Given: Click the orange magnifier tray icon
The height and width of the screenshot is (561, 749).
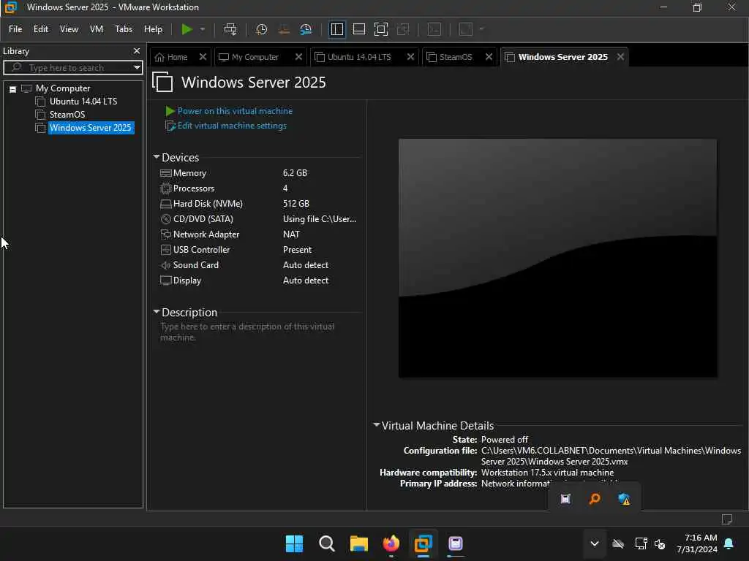Looking at the screenshot, I should [x=595, y=499].
